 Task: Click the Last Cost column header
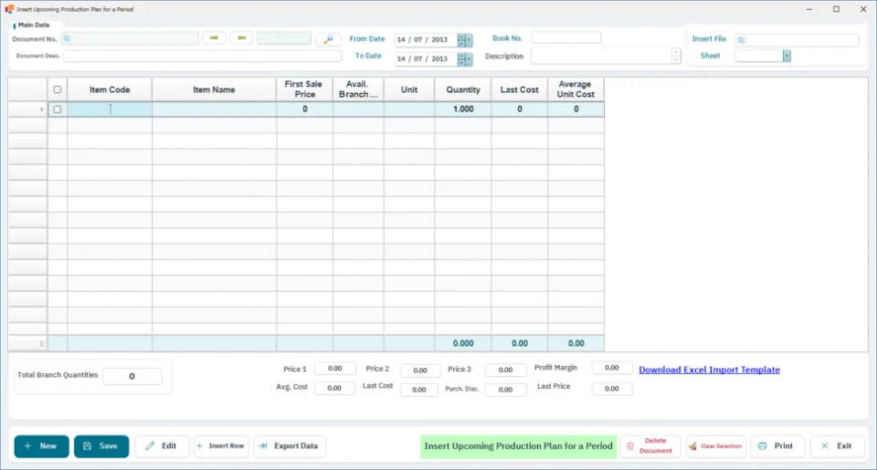click(x=519, y=89)
